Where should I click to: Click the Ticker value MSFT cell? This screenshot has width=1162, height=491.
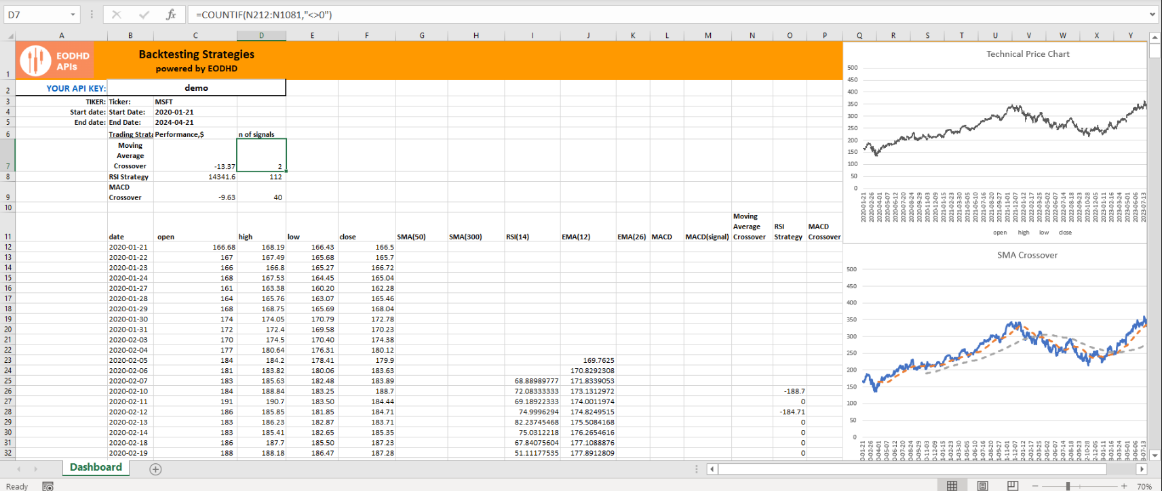point(195,102)
